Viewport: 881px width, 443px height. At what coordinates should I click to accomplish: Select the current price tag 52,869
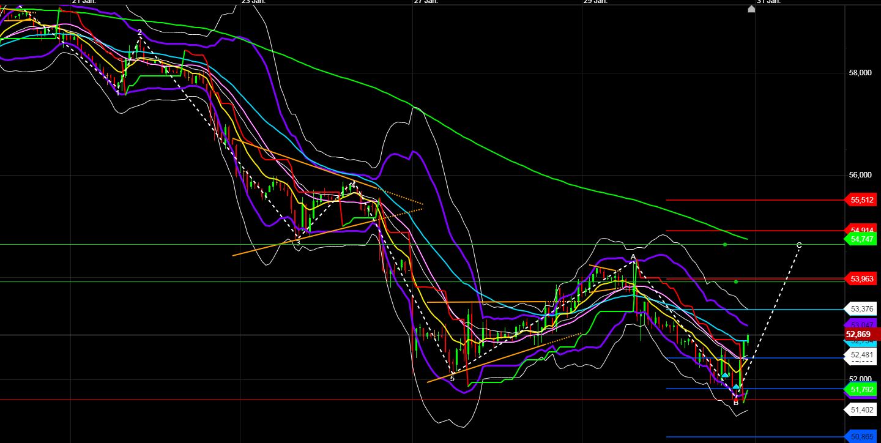[x=859, y=334]
